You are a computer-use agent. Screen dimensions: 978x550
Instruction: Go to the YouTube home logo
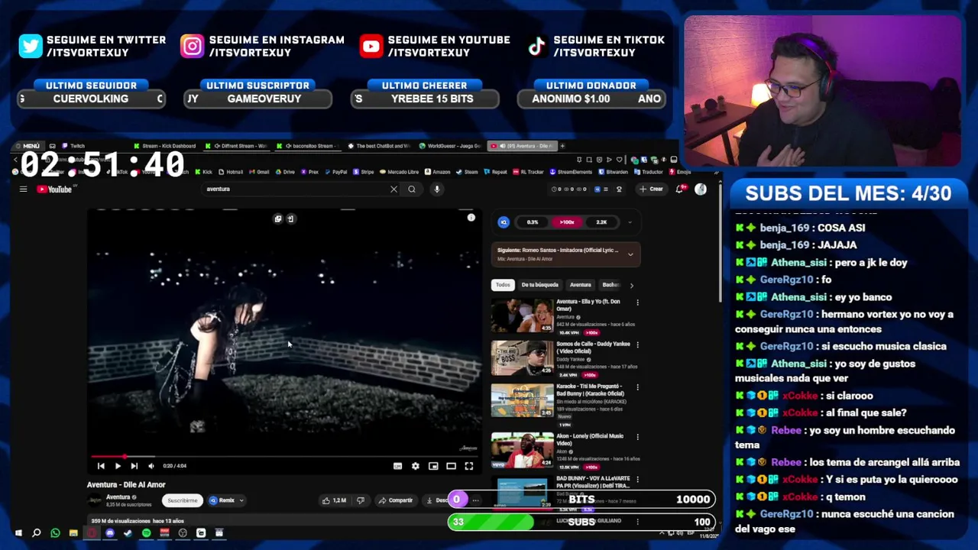pos(55,189)
